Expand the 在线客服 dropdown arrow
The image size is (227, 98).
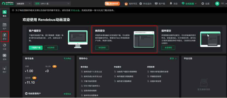click(x=196, y=4)
